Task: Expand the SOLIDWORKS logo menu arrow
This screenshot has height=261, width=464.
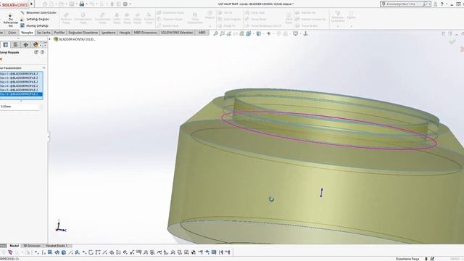Action: click(31, 4)
